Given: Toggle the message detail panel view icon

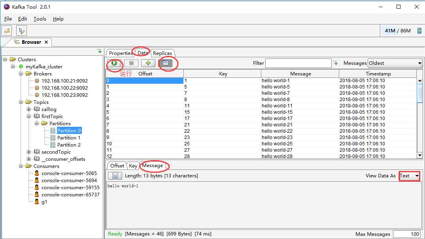Looking at the screenshot, I should coord(165,63).
